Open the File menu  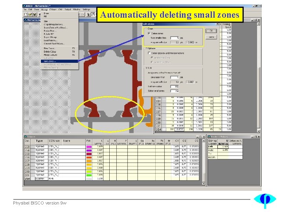[25, 9]
